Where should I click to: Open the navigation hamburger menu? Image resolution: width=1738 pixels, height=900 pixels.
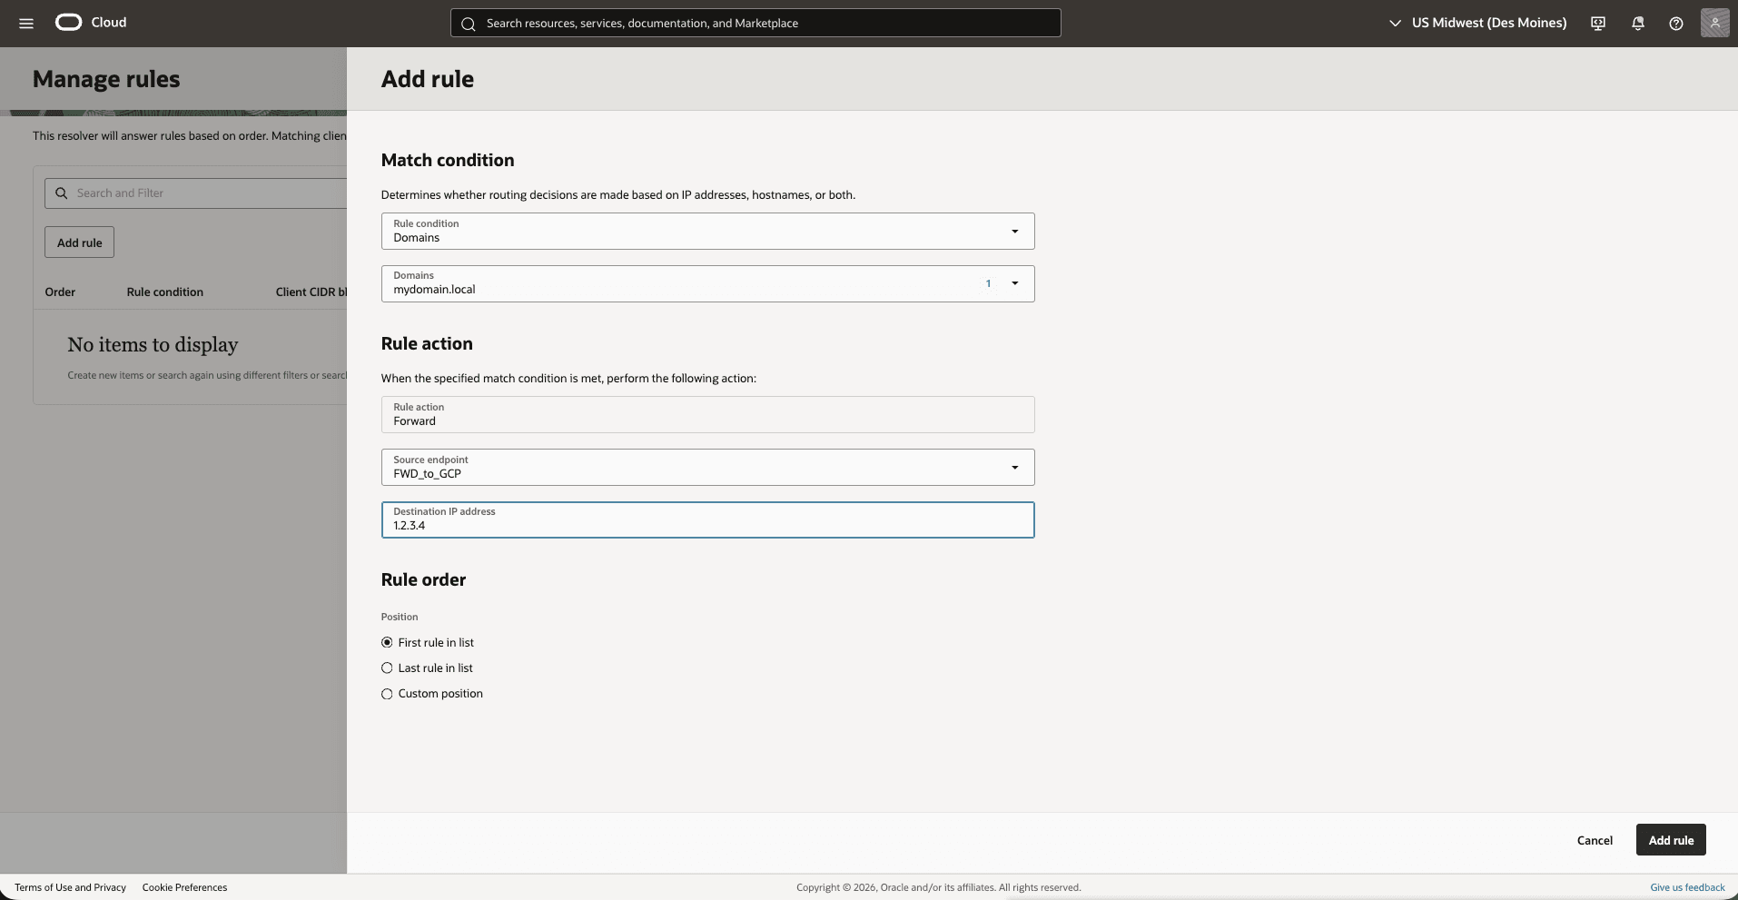pyautogui.click(x=25, y=23)
